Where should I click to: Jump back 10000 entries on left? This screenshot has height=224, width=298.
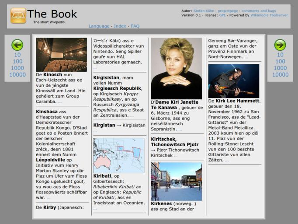point(17,75)
